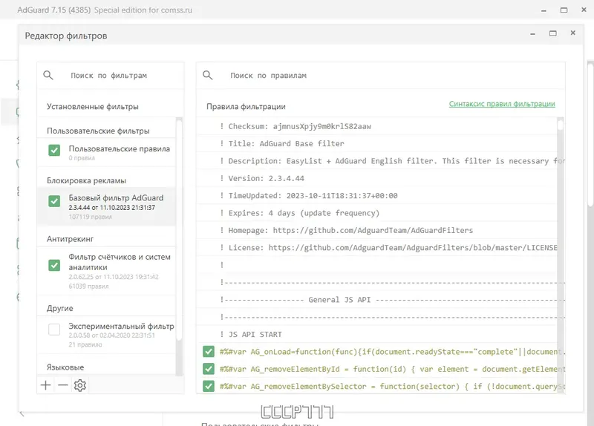Viewport: 594px width, 426px height.
Task: Enable the Экспериментальный фильтр checkbox
Action: (54, 329)
